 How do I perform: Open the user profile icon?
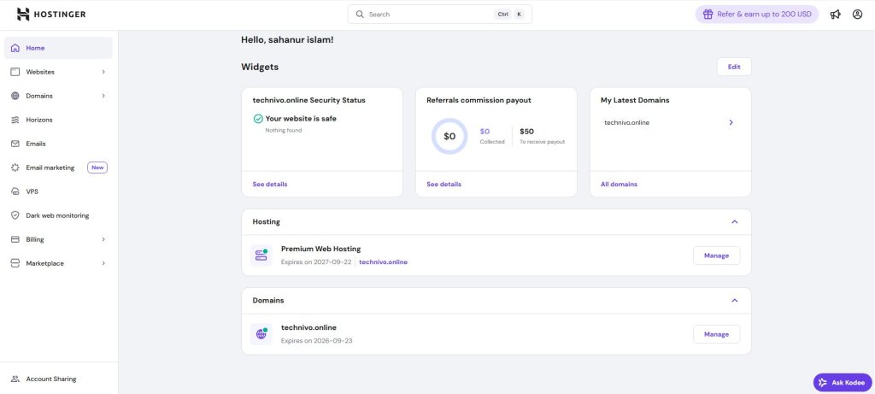click(x=857, y=15)
